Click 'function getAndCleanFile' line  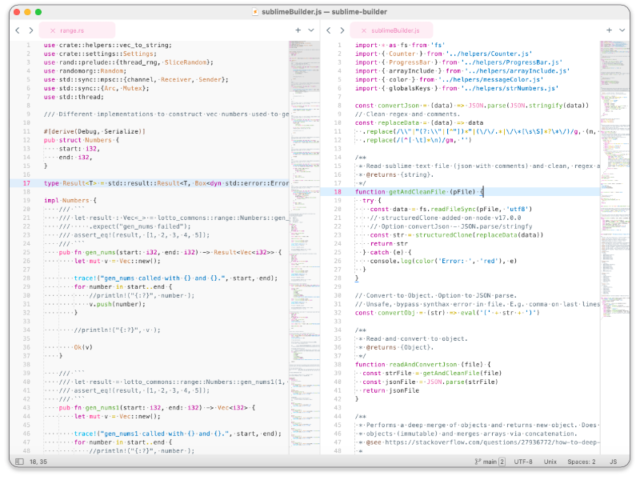[x=419, y=192]
